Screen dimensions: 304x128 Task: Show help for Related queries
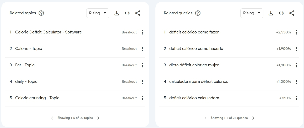tap(198, 13)
